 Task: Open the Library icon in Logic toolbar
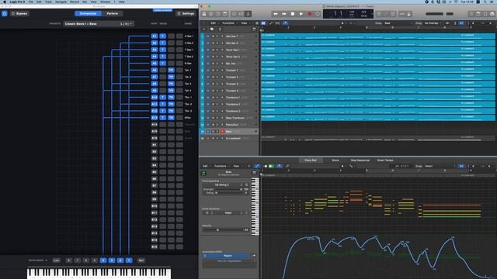204,14
